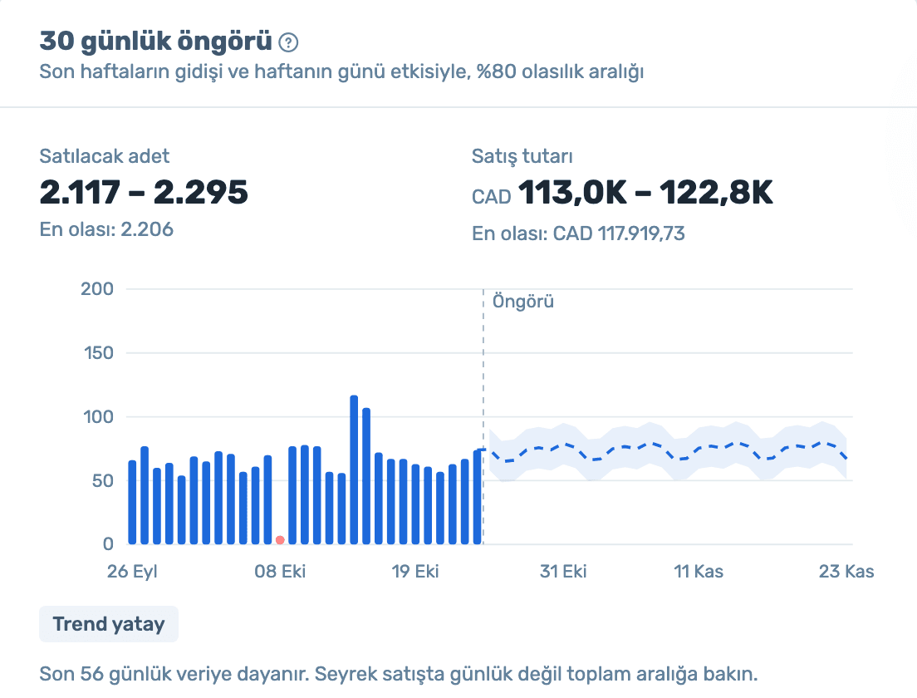Select the subtitle mentioning %80 olasılık aralığı

341,71
